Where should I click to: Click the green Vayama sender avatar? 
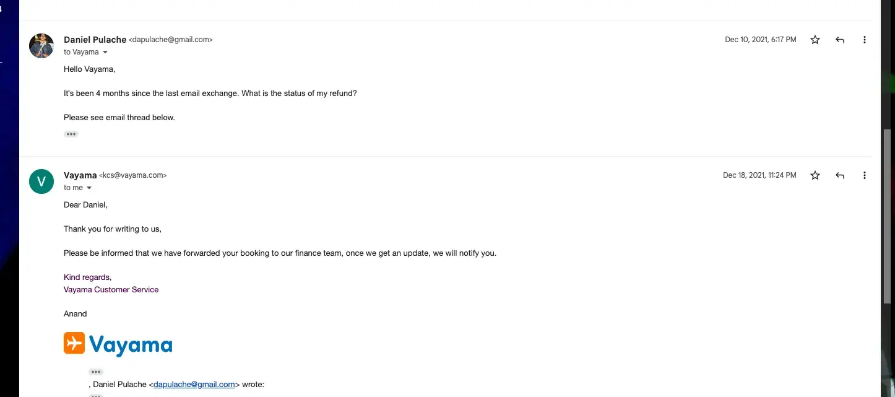click(x=41, y=181)
